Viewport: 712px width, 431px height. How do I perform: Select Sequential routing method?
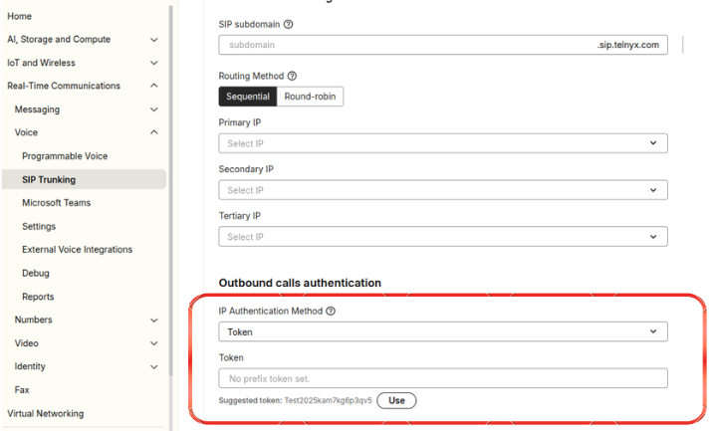pyautogui.click(x=248, y=97)
